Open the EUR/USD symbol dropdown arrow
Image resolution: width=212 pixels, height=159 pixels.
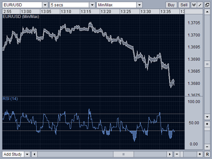45,5
